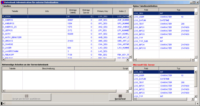Sort by Tabelle column header in Tabellen
The width and height of the screenshot is (200, 106).
tap(15, 11)
